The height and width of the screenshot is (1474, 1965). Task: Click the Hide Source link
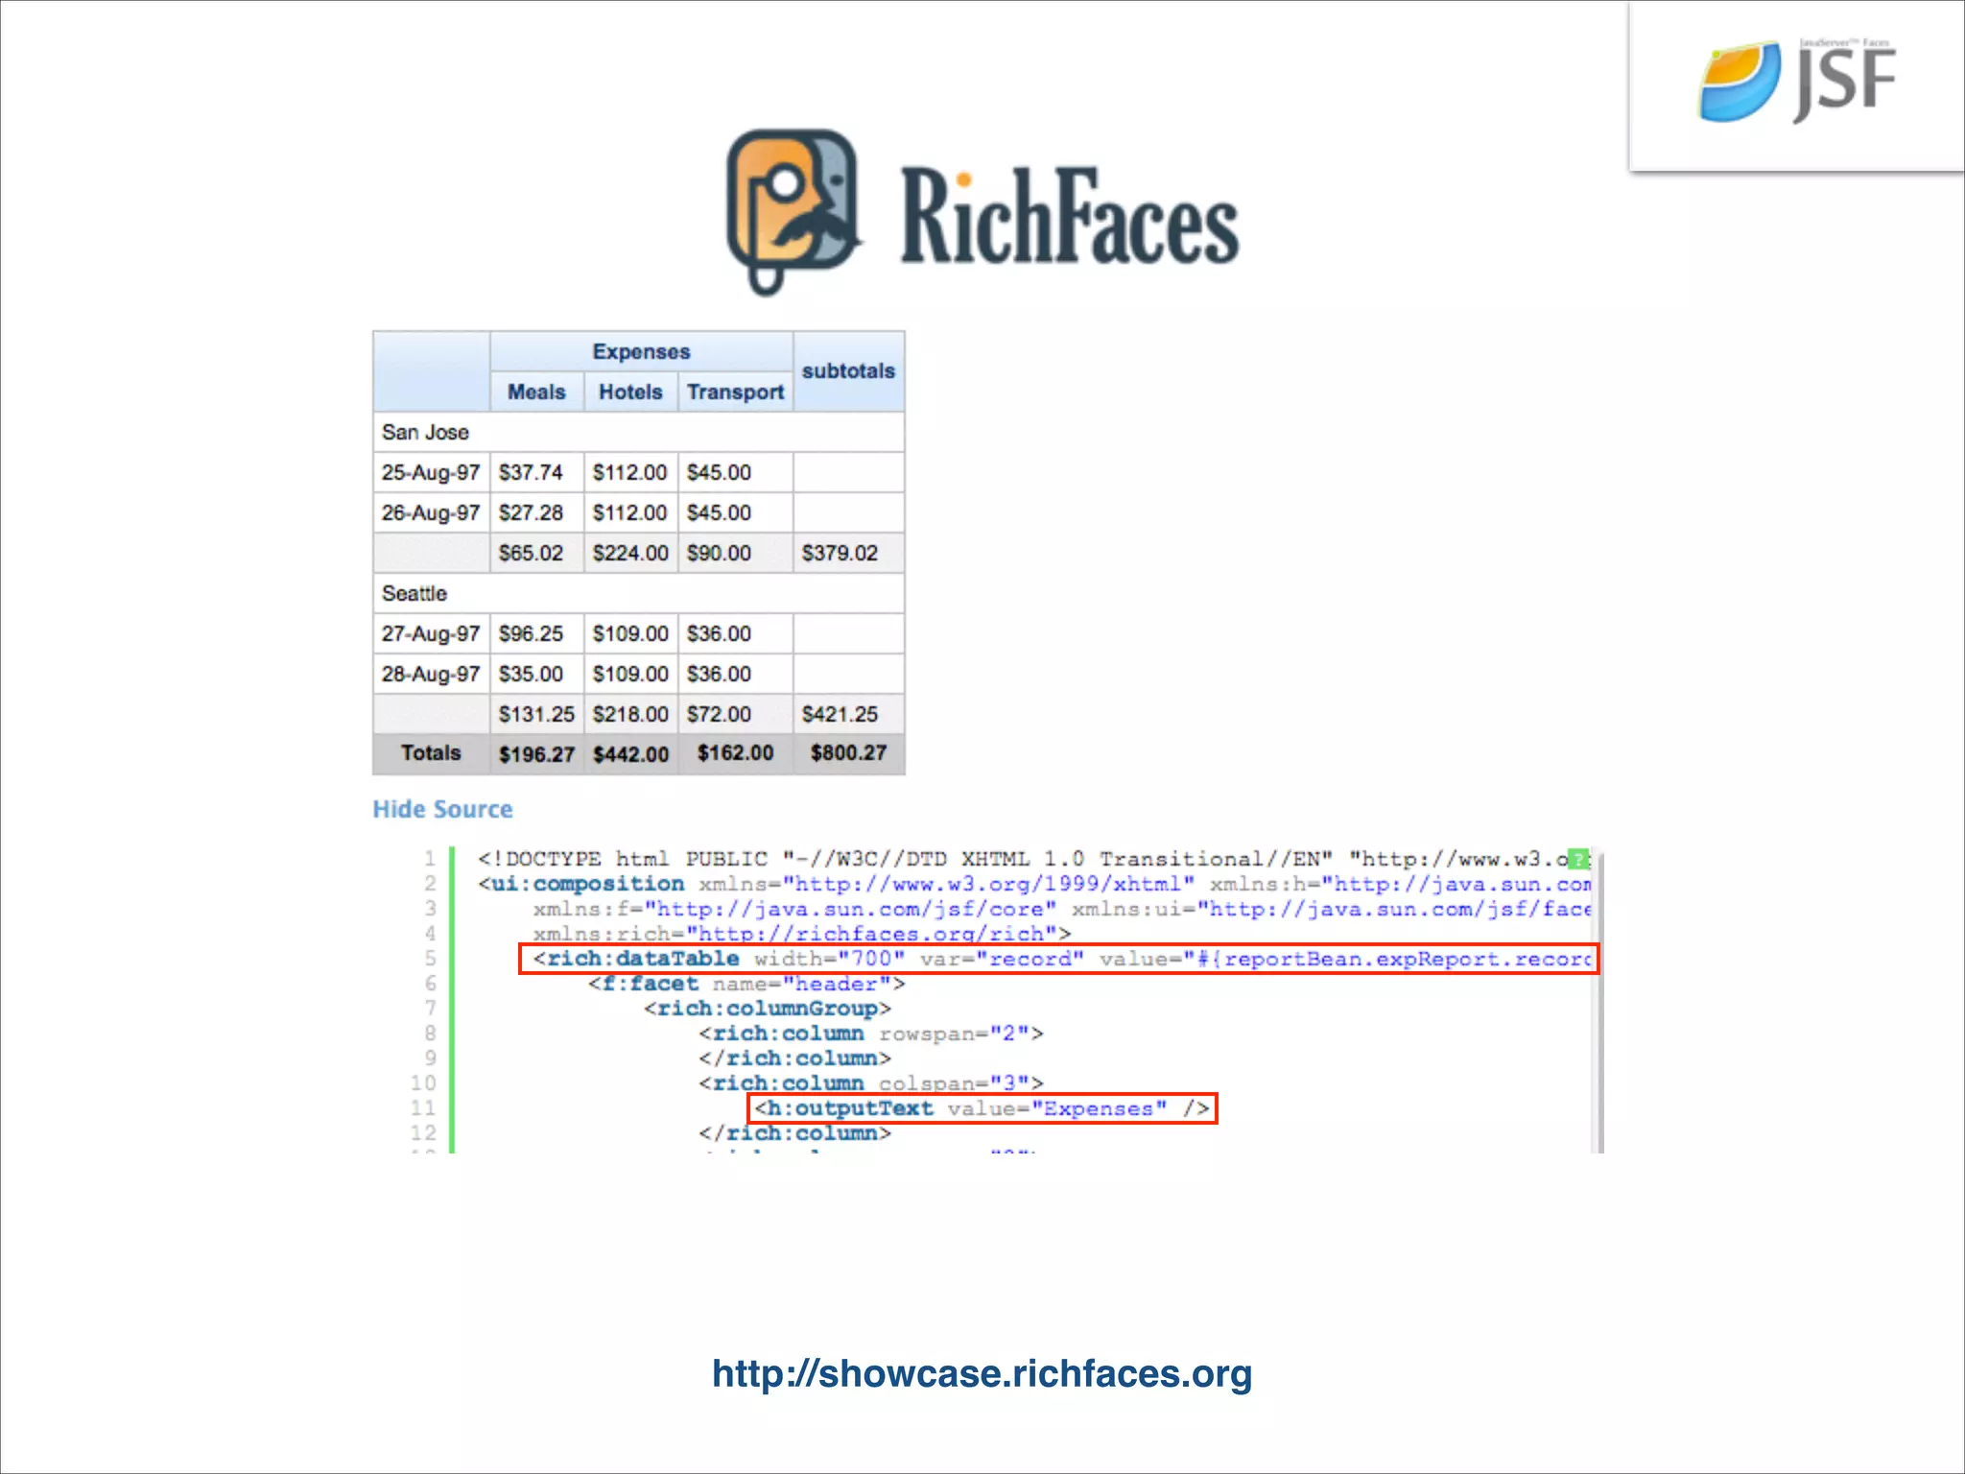[x=442, y=809]
